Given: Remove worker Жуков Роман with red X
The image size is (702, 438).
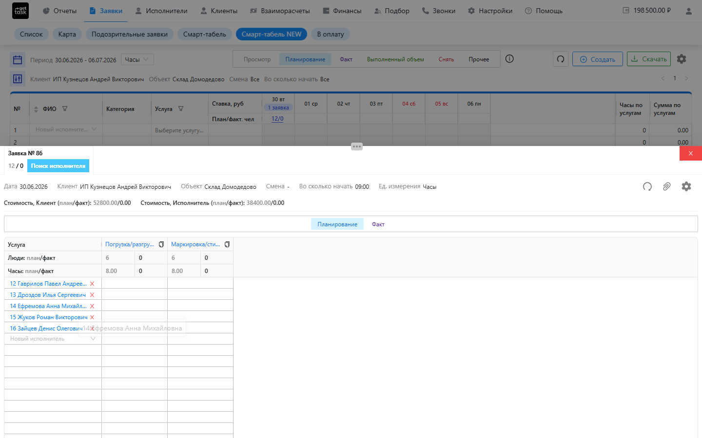Looking at the screenshot, I should 92,317.
